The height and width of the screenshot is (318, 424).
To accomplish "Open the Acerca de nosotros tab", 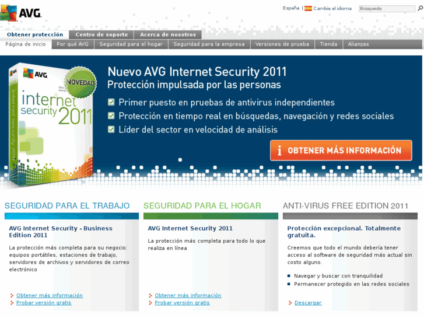I will click(167, 34).
